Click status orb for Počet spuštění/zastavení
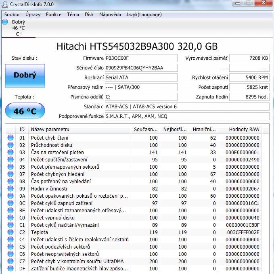274x274 pixels. point(10,159)
